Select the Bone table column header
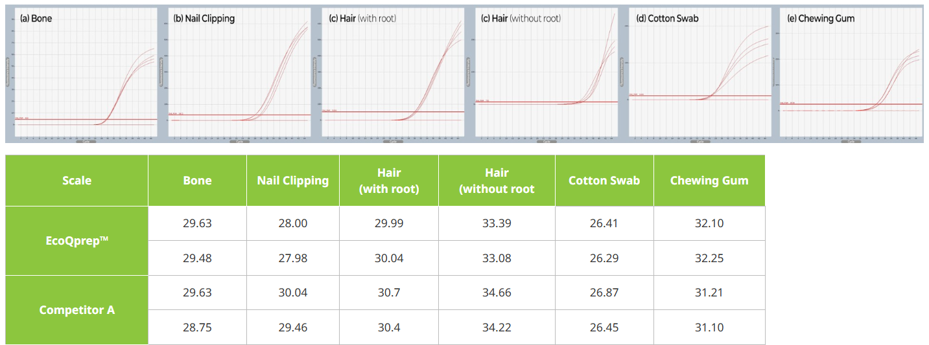This screenshot has height=345, width=929. point(197,181)
